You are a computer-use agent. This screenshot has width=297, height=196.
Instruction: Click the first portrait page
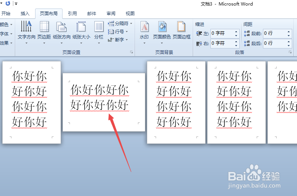tap(31, 102)
